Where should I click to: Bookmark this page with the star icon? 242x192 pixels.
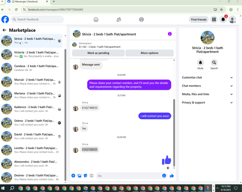(221, 10)
